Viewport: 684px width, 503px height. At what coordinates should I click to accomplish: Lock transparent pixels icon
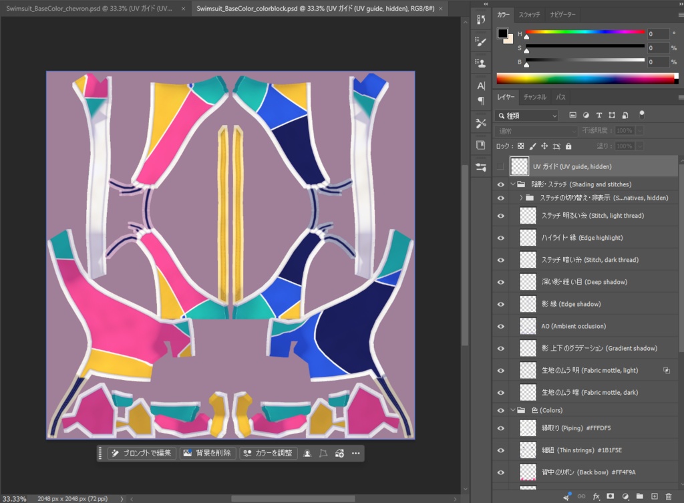[521, 146]
